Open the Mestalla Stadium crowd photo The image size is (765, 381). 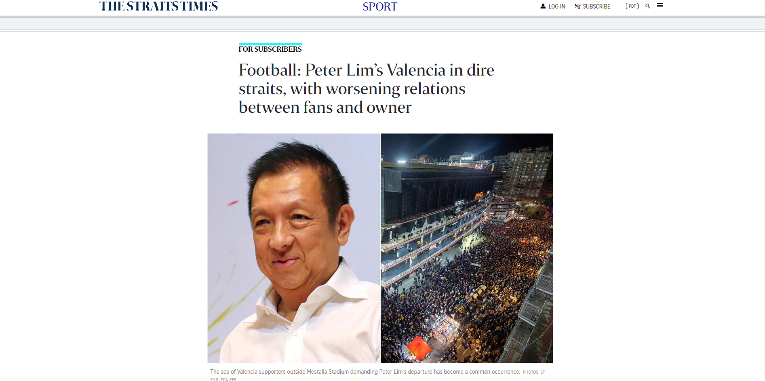coord(467,248)
